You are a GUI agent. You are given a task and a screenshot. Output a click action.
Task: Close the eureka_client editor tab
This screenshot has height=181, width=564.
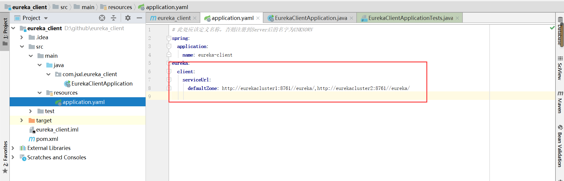pyautogui.click(x=195, y=18)
